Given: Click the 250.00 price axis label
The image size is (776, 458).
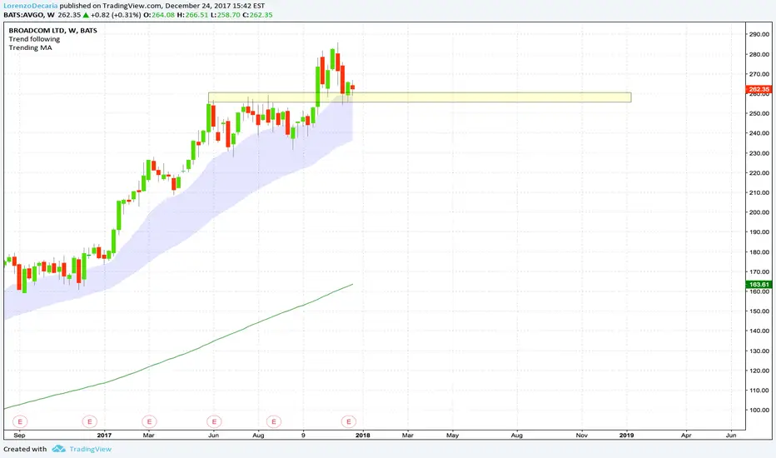Looking at the screenshot, I should point(759,113).
